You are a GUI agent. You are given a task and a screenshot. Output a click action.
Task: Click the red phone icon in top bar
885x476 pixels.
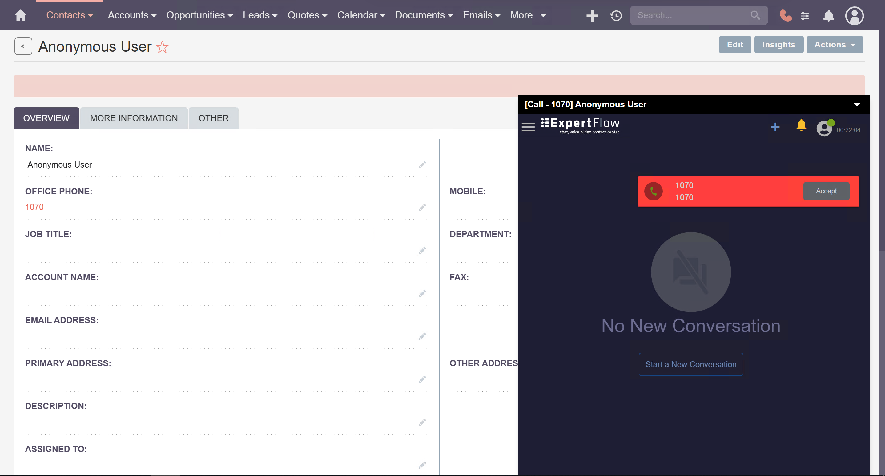click(x=785, y=15)
